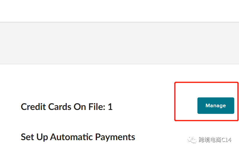Click the word Payments in the heading

pos(115,137)
